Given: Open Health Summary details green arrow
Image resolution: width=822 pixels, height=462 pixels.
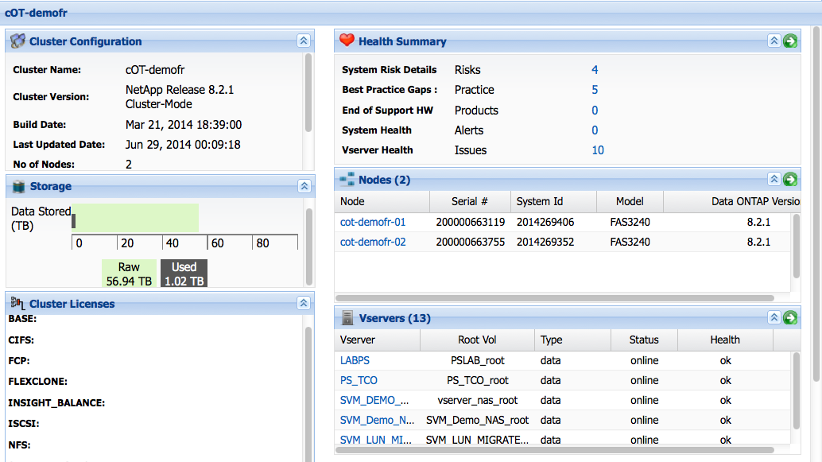Looking at the screenshot, I should 789,41.
